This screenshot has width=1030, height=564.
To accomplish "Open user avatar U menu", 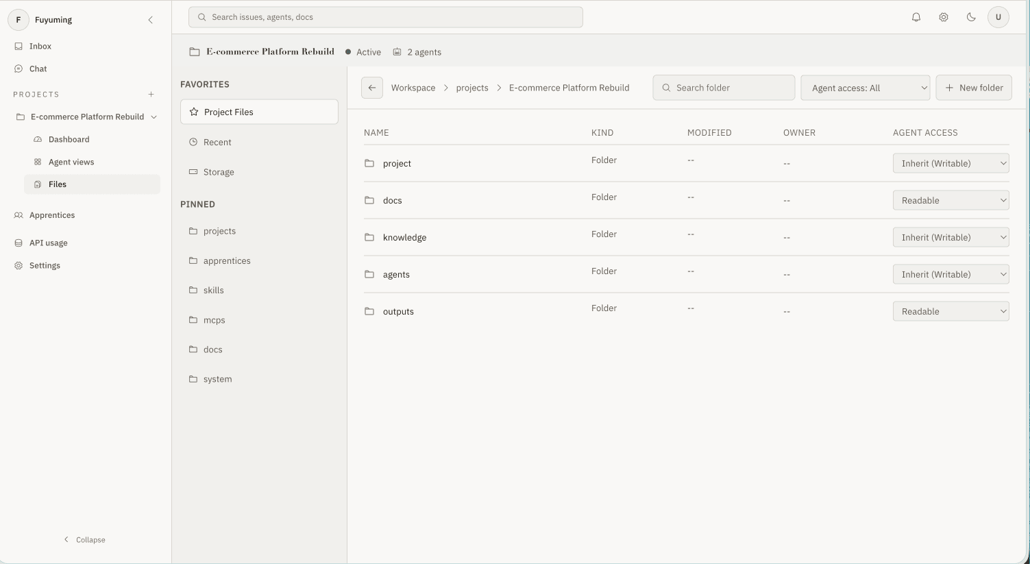I will [x=998, y=17].
